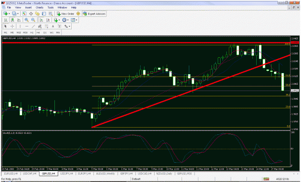Toggle Chart Shift icon
The image size is (301, 182).
tap(48, 20)
